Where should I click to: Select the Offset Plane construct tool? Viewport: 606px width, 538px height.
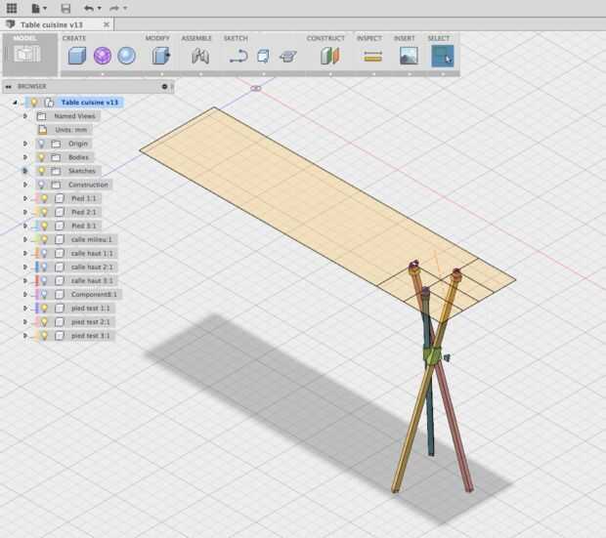[x=329, y=56]
